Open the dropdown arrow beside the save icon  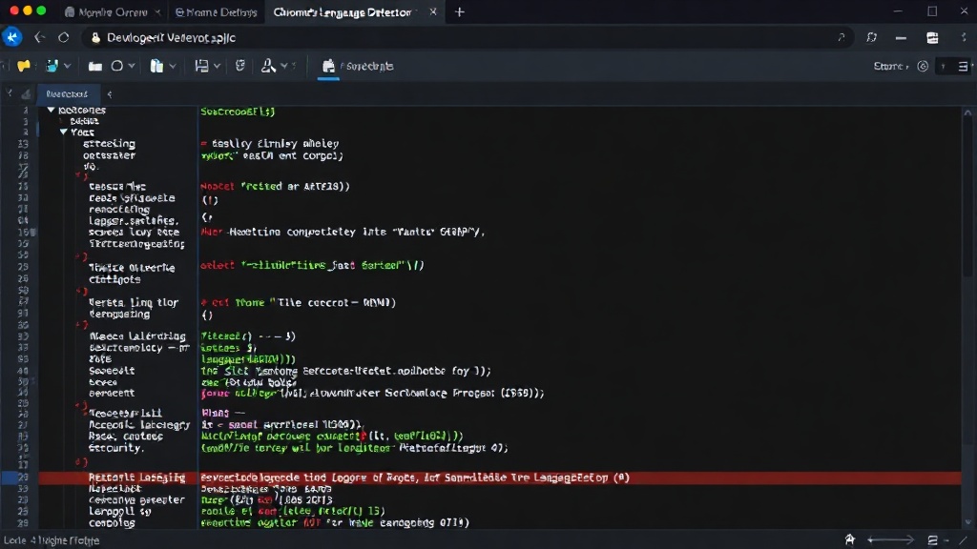tap(217, 66)
